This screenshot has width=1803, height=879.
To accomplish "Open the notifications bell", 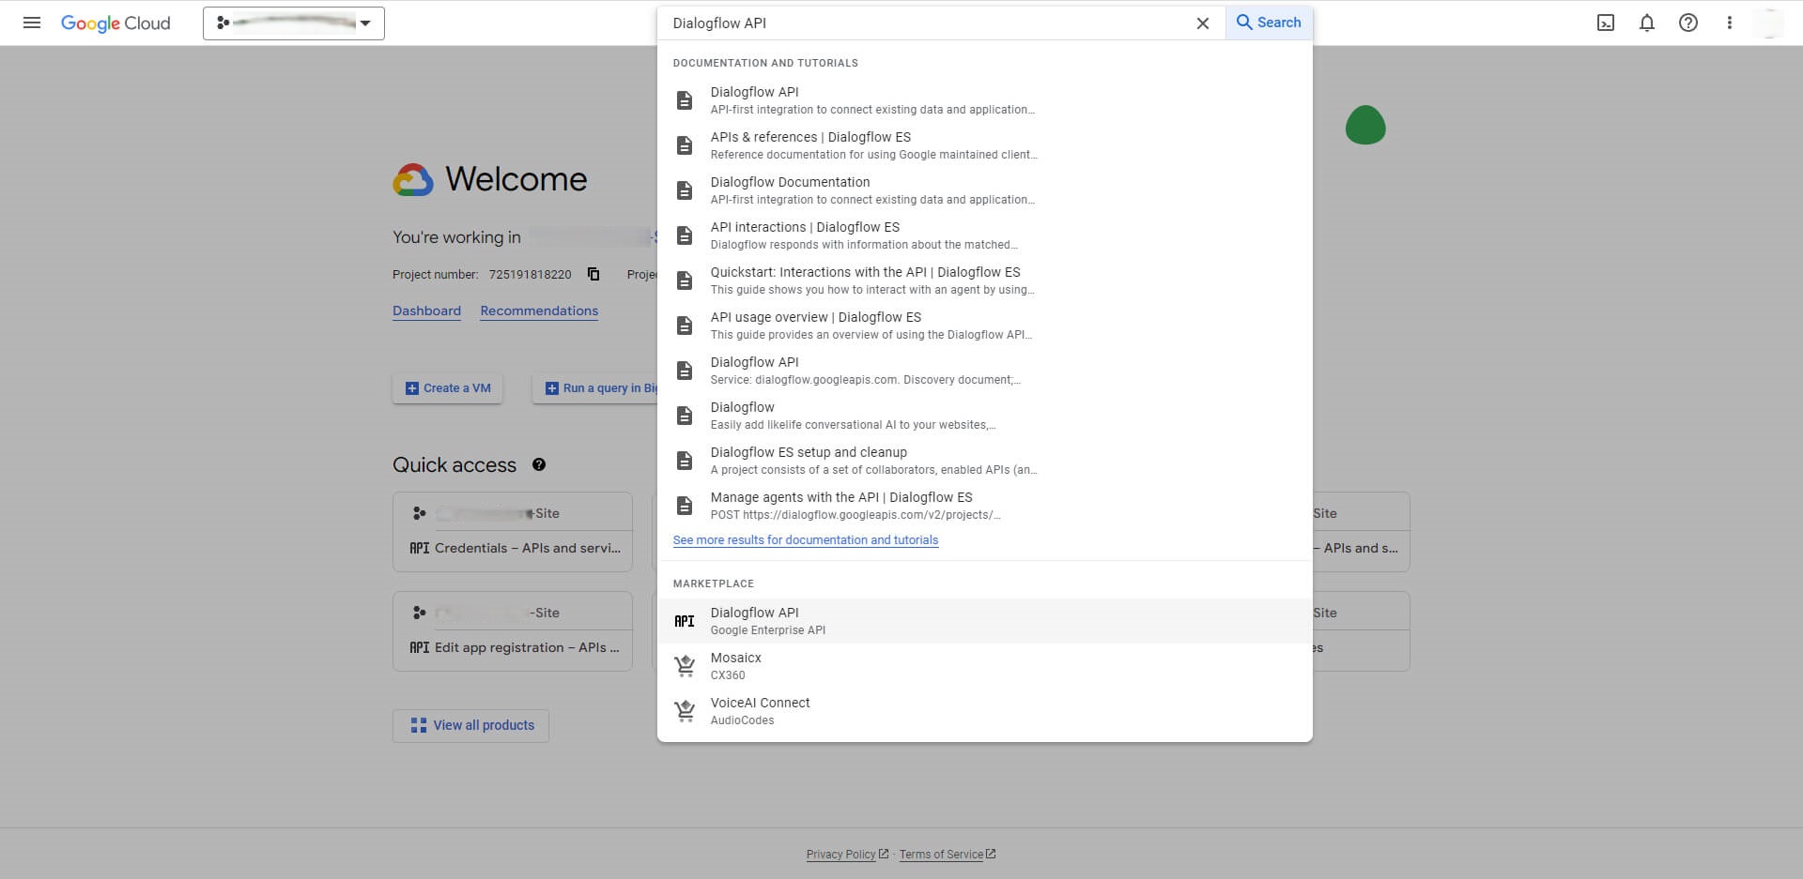I will click(1647, 23).
